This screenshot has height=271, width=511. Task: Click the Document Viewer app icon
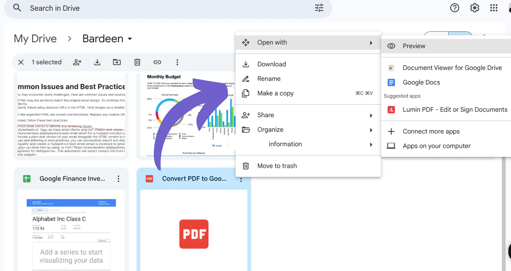pyautogui.click(x=391, y=68)
